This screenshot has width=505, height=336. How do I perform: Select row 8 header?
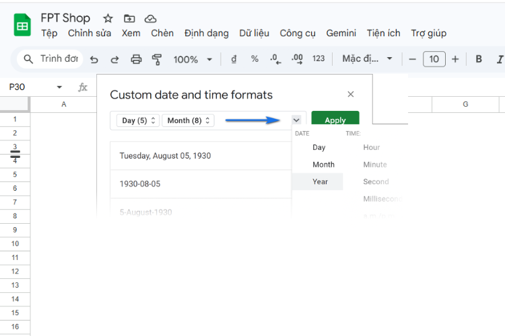tap(15, 216)
